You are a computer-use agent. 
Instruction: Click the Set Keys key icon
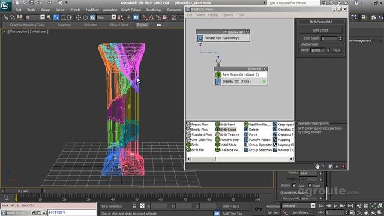[x=259, y=209]
